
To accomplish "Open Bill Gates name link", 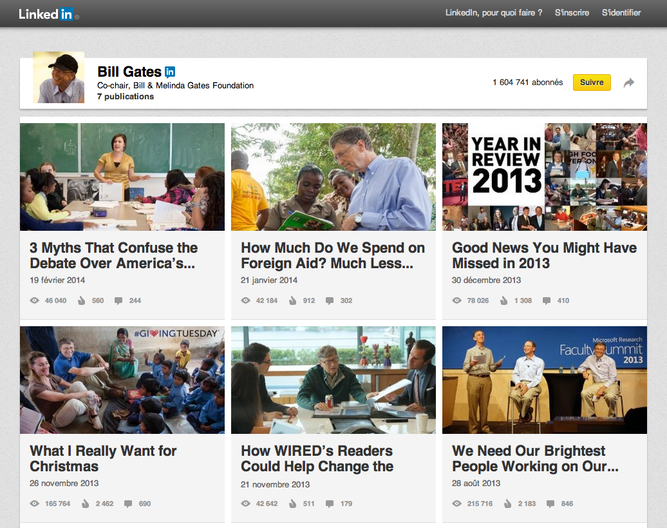I will (x=129, y=72).
